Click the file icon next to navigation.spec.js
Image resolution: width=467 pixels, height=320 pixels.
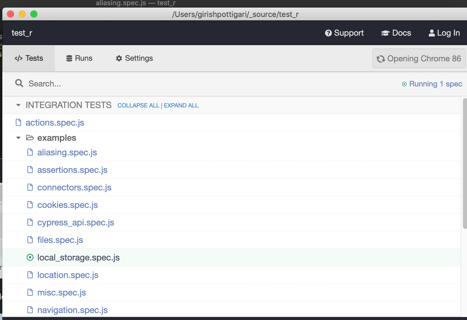click(x=30, y=310)
